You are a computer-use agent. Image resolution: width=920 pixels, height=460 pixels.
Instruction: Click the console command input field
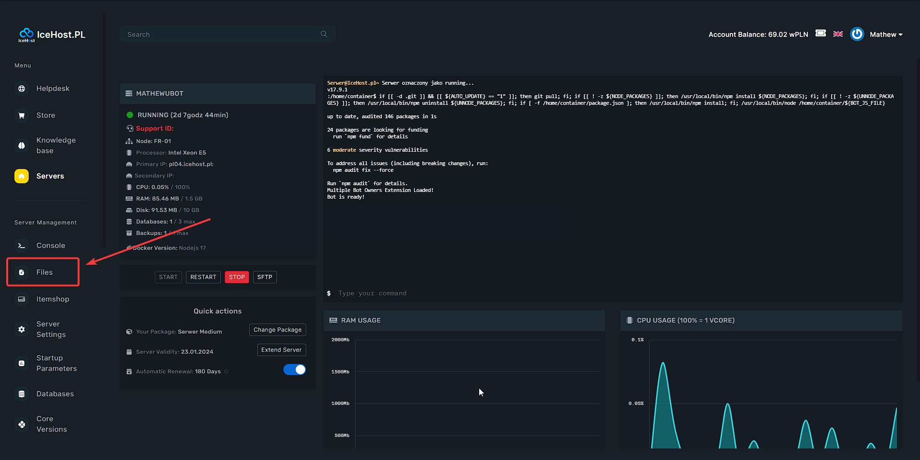pos(479,293)
